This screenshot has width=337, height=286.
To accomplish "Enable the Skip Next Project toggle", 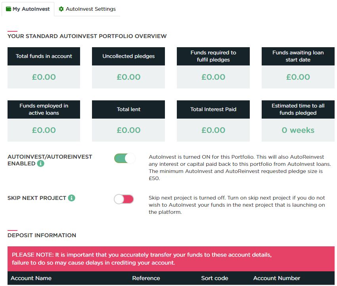I will 124,199.
